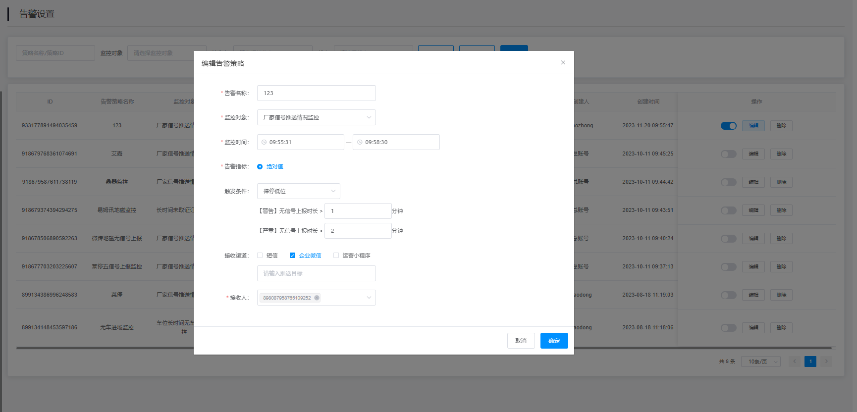Toggle off the switch for policy 123

[728, 126]
